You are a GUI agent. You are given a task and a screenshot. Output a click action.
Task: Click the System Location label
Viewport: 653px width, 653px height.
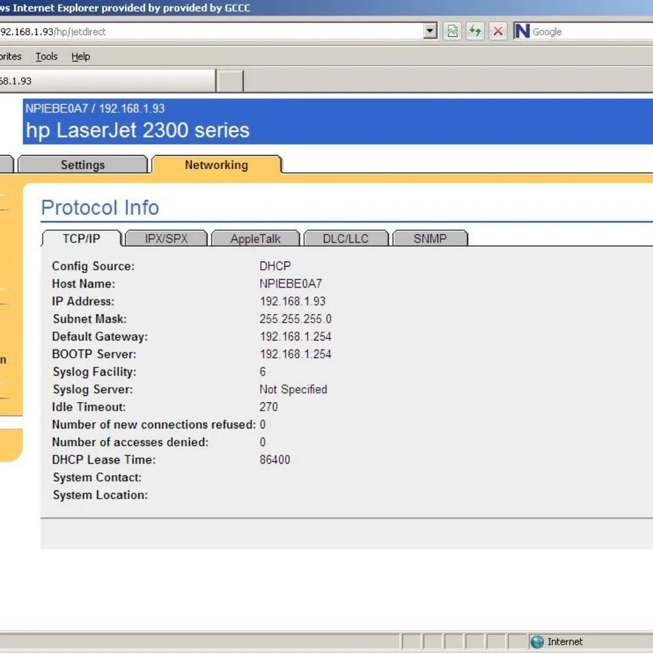[101, 495]
